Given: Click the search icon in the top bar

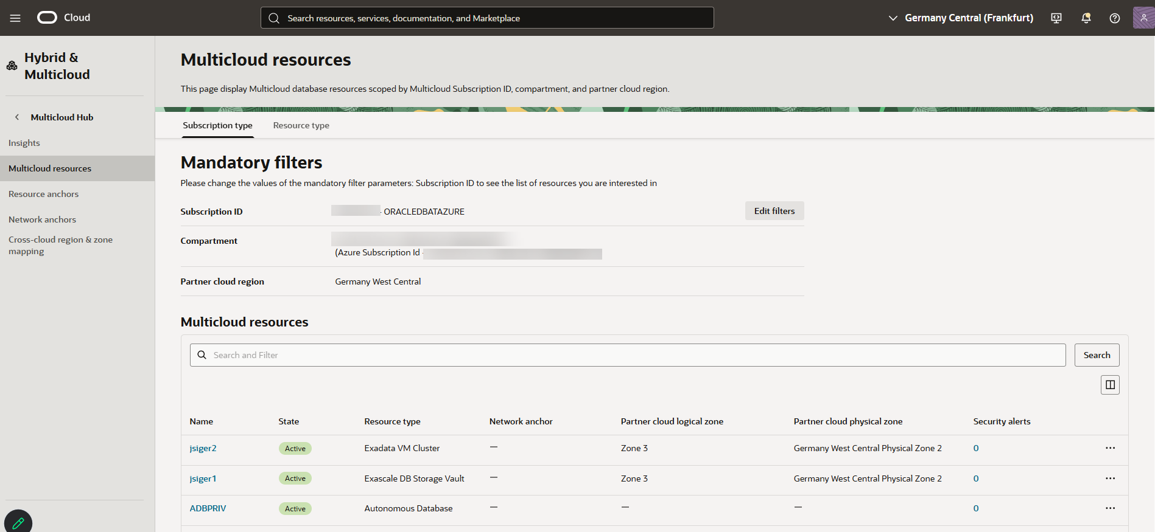Looking at the screenshot, I should 275,18.
